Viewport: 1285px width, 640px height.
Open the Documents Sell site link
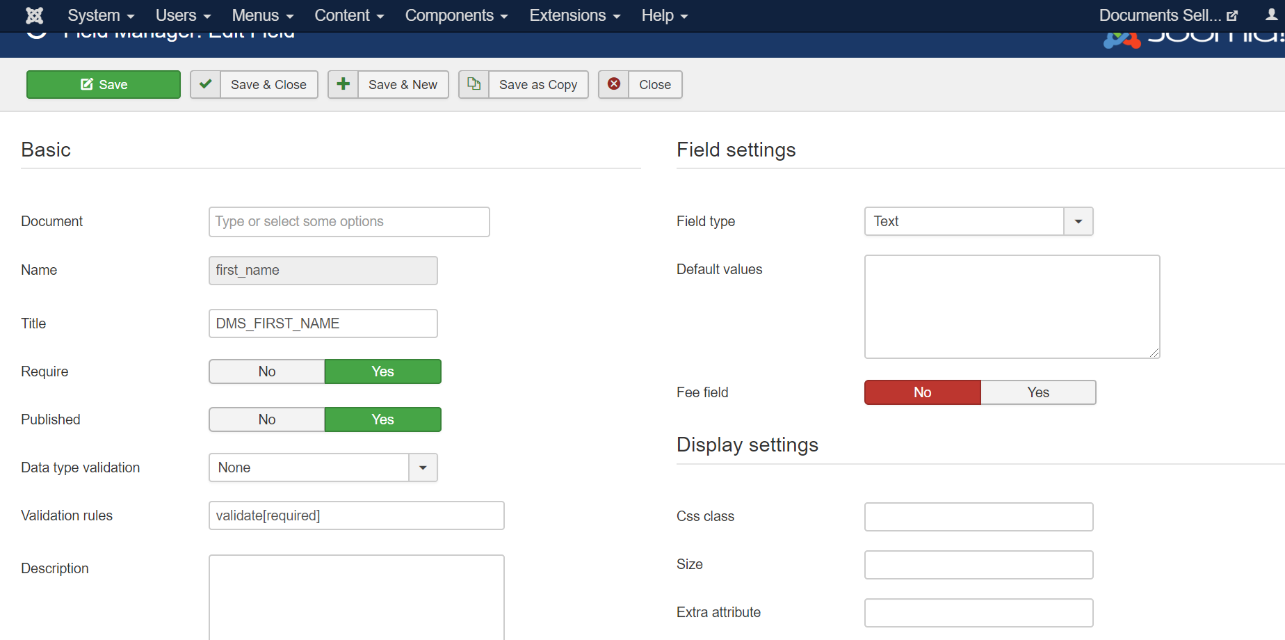[x=1167, y=15]
